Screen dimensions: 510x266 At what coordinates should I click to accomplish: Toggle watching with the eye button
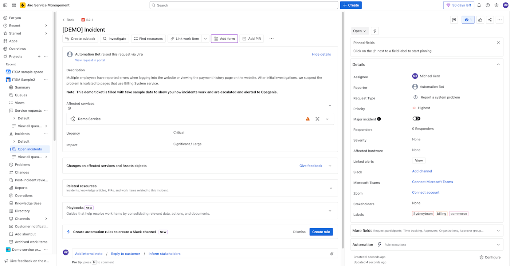pos(468,20)
